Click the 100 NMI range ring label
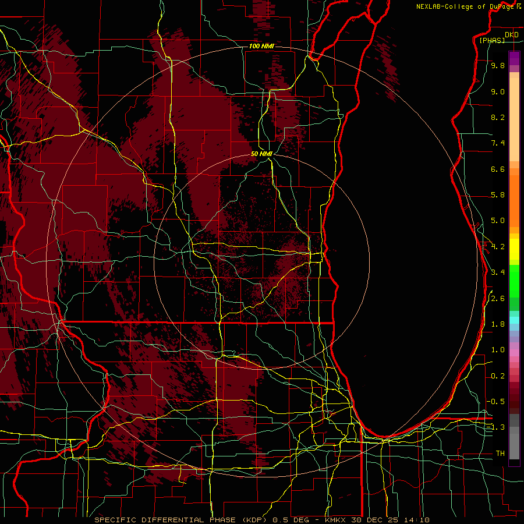524x524 pixels. pyautogui.click(x=261, y=46)
